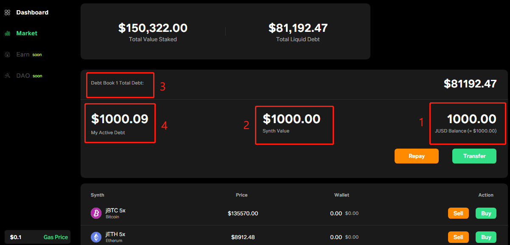Click the JUSD Balance value

tap(471, 119)
